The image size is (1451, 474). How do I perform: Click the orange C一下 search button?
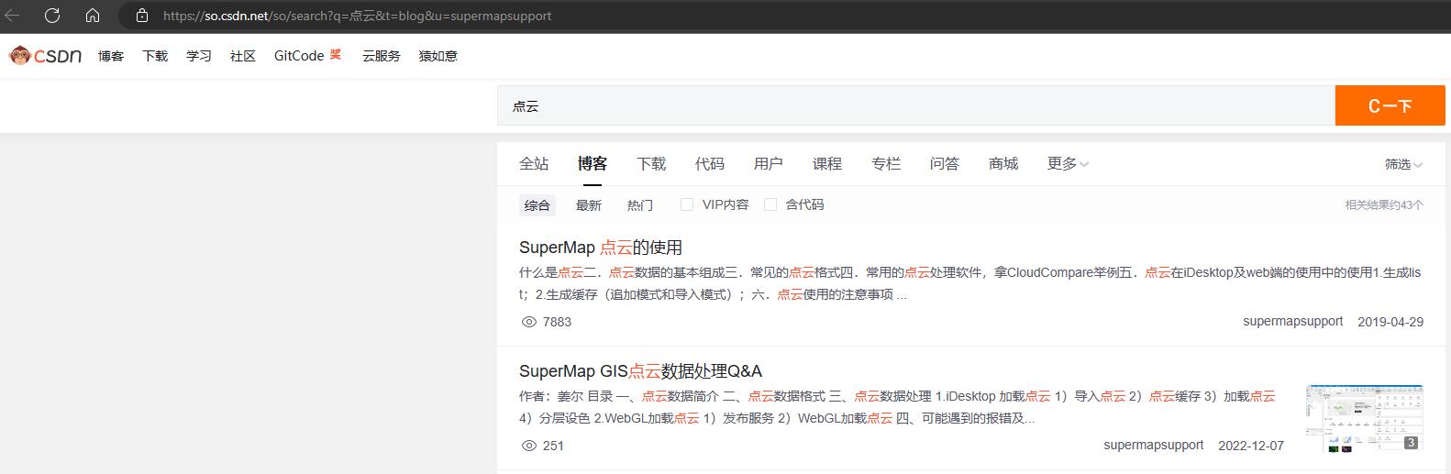(x=1390, y=106)
